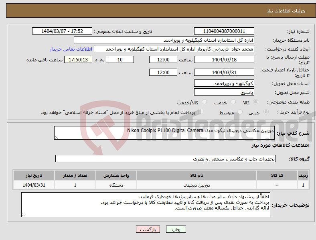Click the delivery city field یاسوج
The height and width of the screenshot is (240, 316).
coord(224,92)
